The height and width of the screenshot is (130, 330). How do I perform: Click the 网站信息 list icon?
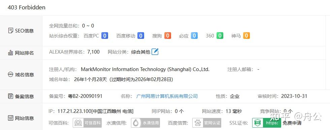[10, 118]
